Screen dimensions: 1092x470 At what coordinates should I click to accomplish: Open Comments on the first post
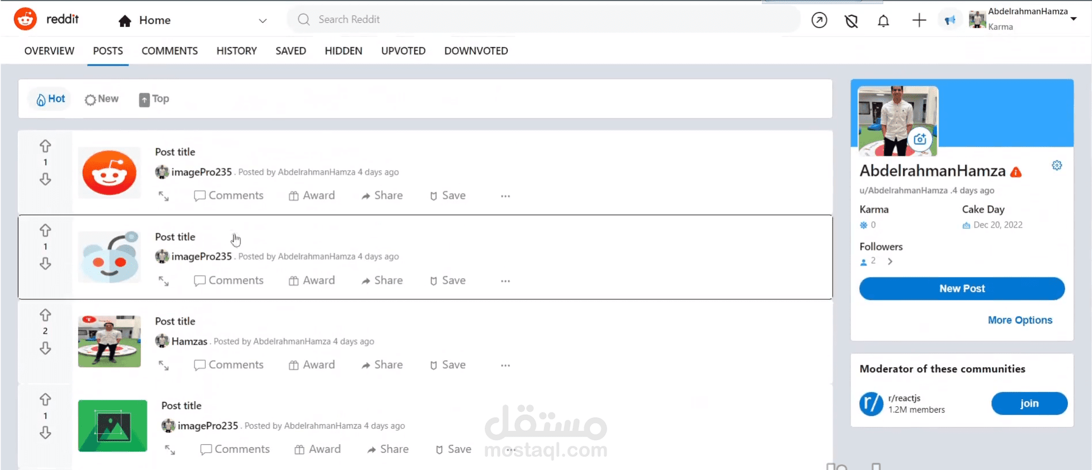point(228,195)
